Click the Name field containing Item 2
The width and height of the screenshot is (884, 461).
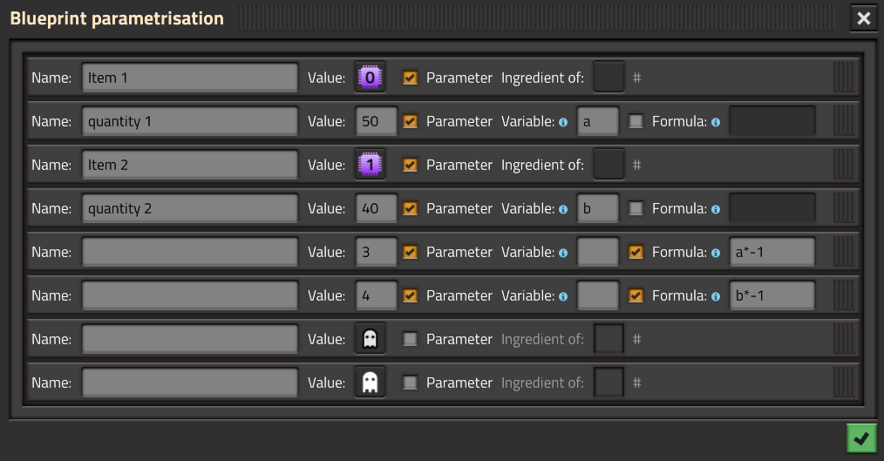pos(190,165)
